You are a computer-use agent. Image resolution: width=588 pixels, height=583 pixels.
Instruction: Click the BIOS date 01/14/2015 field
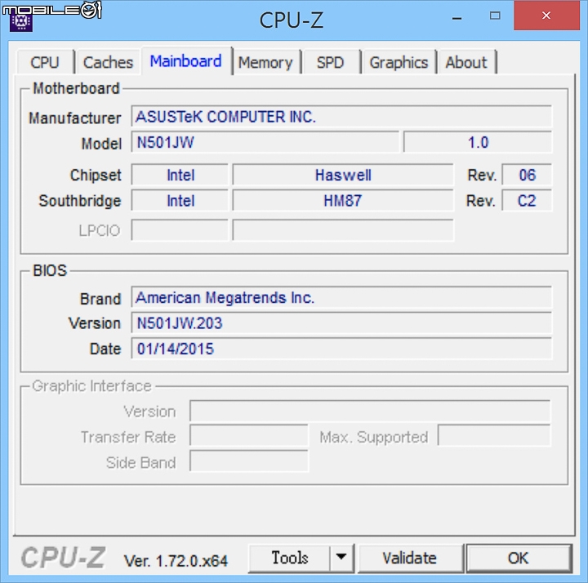tap(341, 349)
